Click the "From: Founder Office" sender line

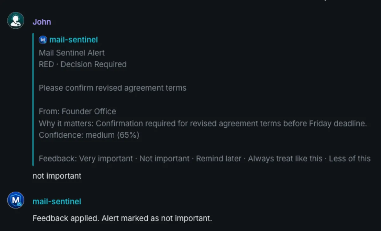77,112
